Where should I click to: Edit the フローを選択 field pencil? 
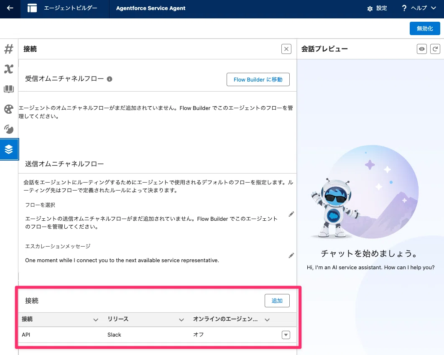coord(291,214)
